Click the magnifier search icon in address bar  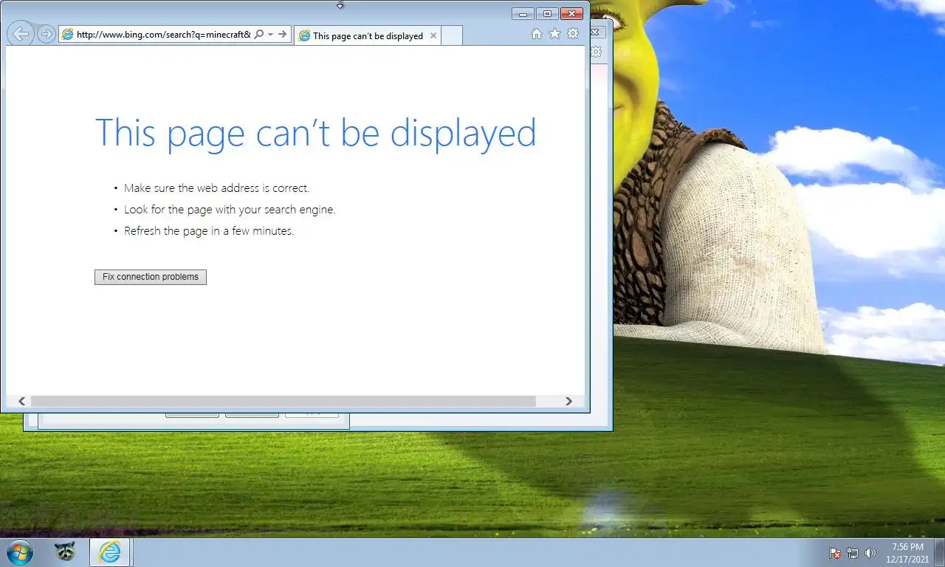[x=258, y=35]
